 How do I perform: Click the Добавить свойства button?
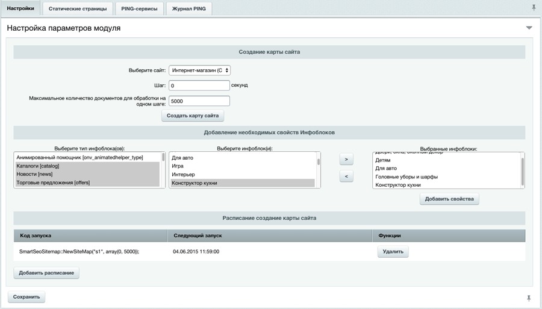[449, 199]
